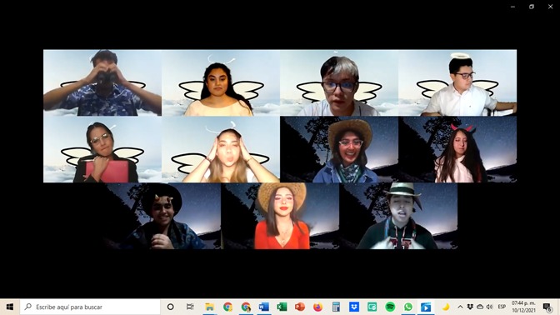
Task: Open the Windows Start menu
Action: (10, 307)
